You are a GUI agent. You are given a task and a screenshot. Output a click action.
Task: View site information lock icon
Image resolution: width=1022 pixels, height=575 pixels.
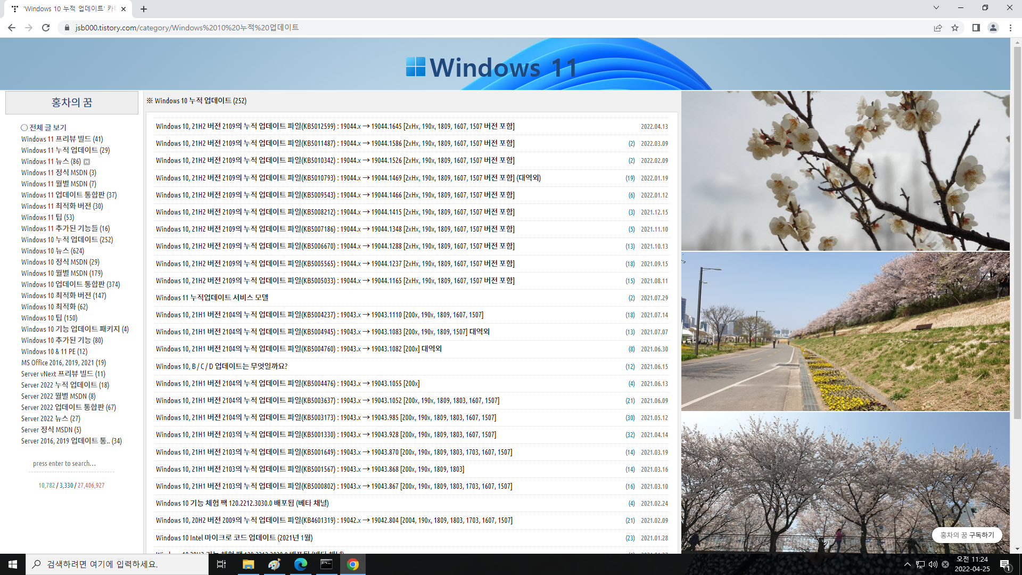(x=67, y=28)
